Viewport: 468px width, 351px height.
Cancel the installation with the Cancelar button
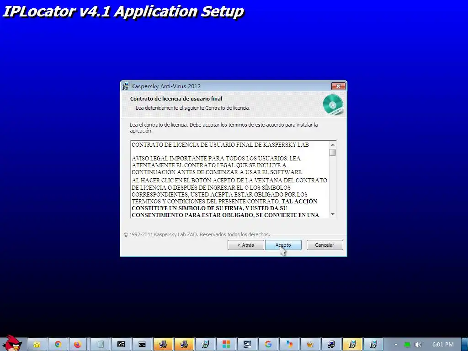(x=325, y=245)
